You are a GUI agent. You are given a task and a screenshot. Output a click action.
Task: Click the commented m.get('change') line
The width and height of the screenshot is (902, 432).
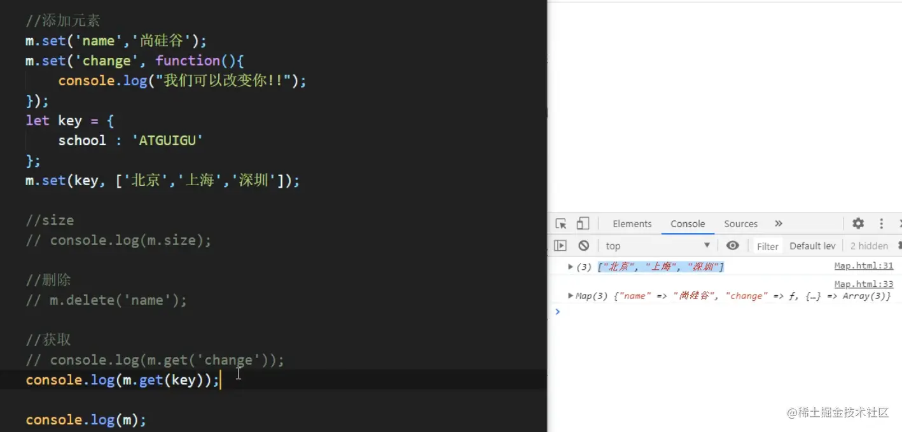155,360
